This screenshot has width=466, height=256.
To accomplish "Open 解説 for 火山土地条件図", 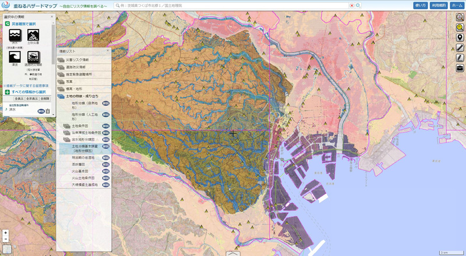I will (106, 178).
